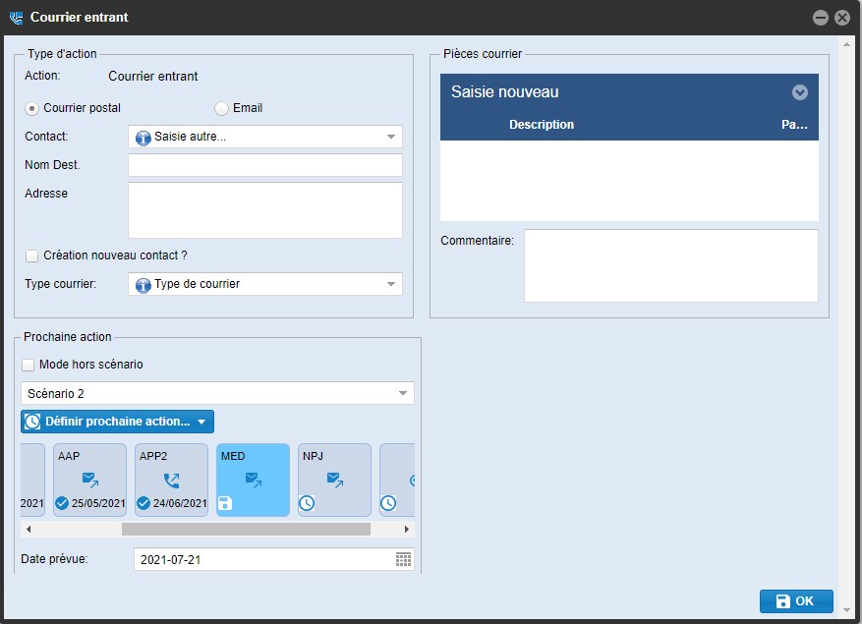This screenshot has height=624, width=862.
Task: Expand the Type courrier dropdown
Action: pos(390,284)
